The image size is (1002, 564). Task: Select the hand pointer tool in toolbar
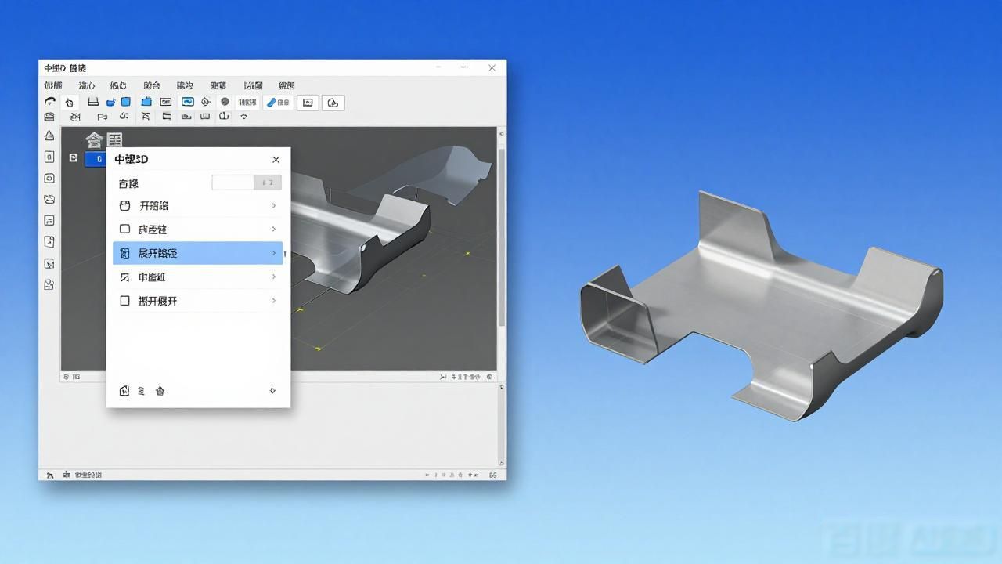[69, 102]
